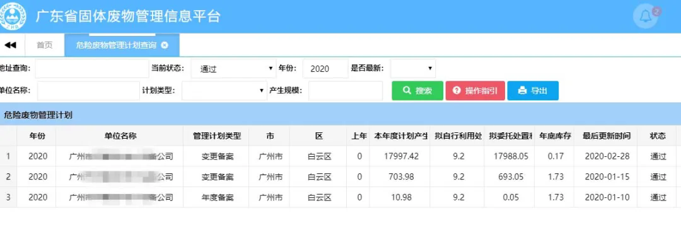Click the value 17997.42 in row 1
The height and width of the screenshot is (247, 681).
pyautogui.click(x=401, y=156)
